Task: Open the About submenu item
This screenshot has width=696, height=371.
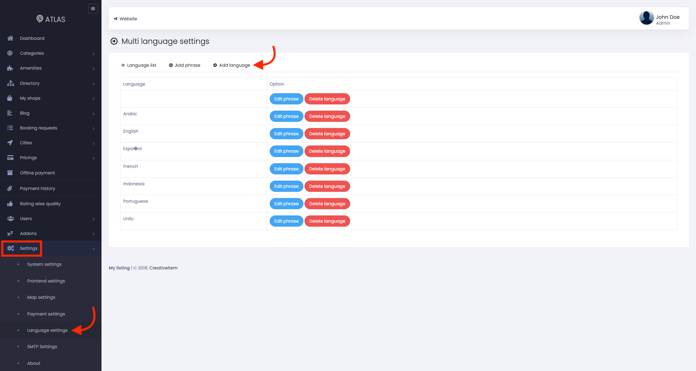Action: coord(34,363)
